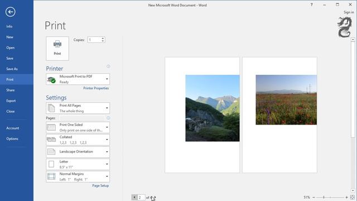Open the Print One Sided dropdown
Screen dimensions: 357x201
pyautogui.click(x=78, y=127)
